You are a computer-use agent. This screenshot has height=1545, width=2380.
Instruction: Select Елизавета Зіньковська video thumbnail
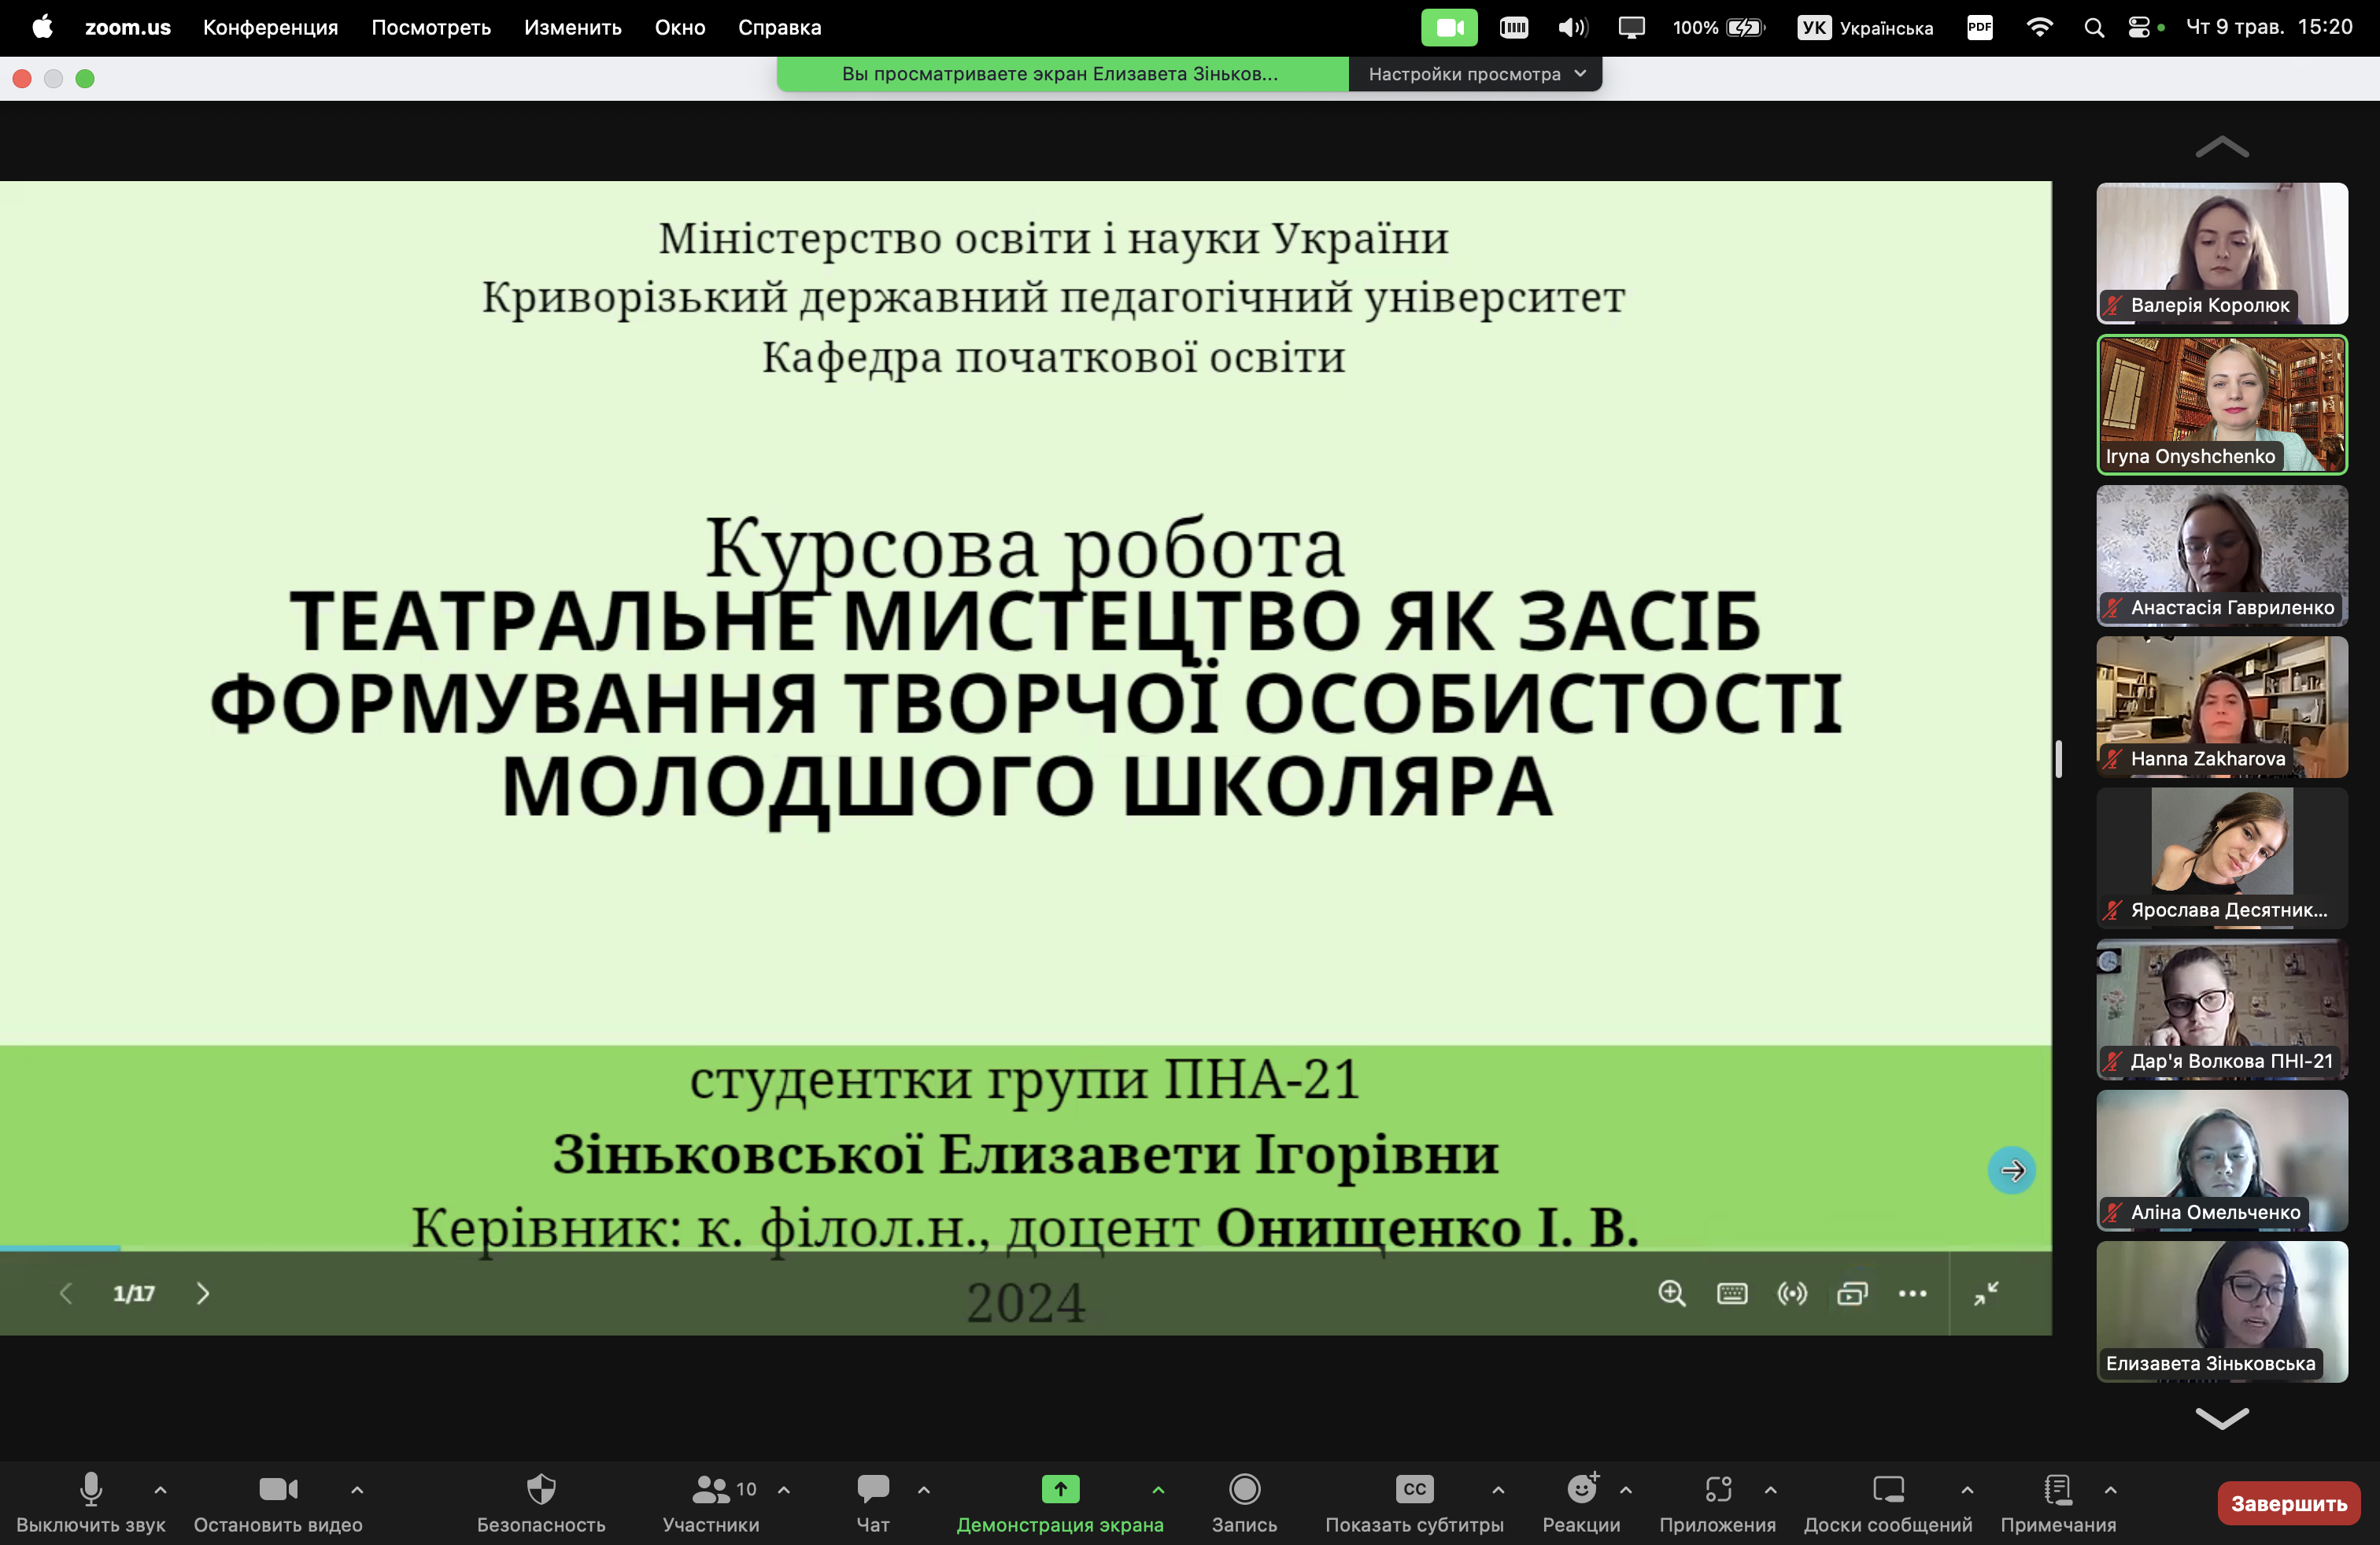click(2222, 1311)
